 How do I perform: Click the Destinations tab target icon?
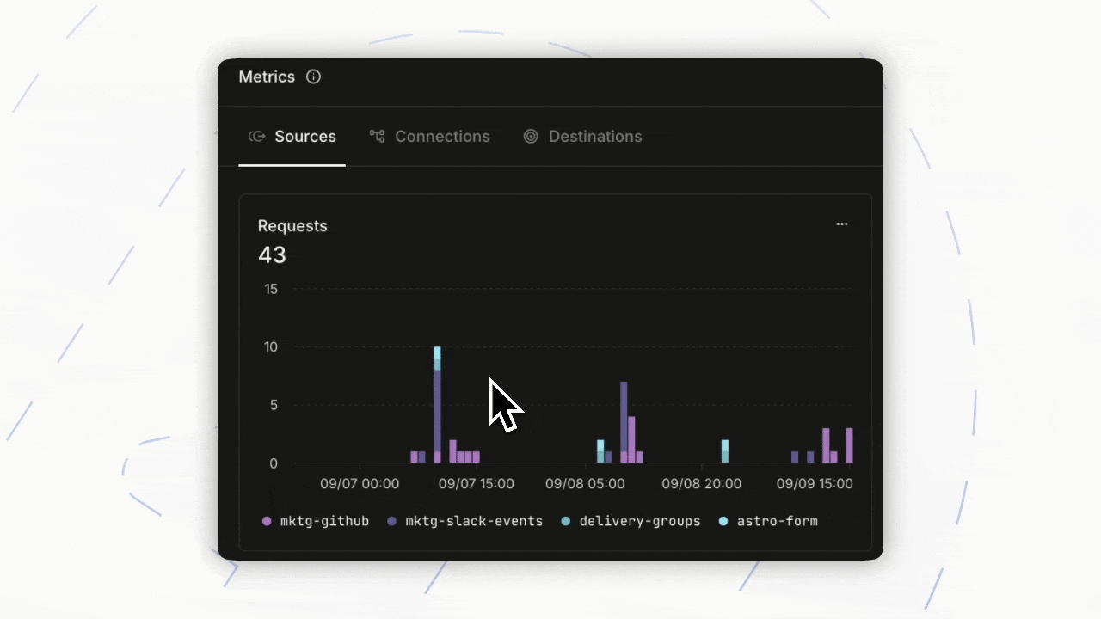pos(531,137)
